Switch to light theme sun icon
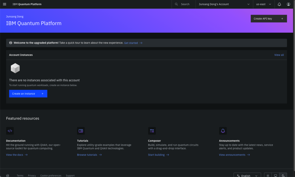Viewport: 295px width, 177px height. [268, 176]
